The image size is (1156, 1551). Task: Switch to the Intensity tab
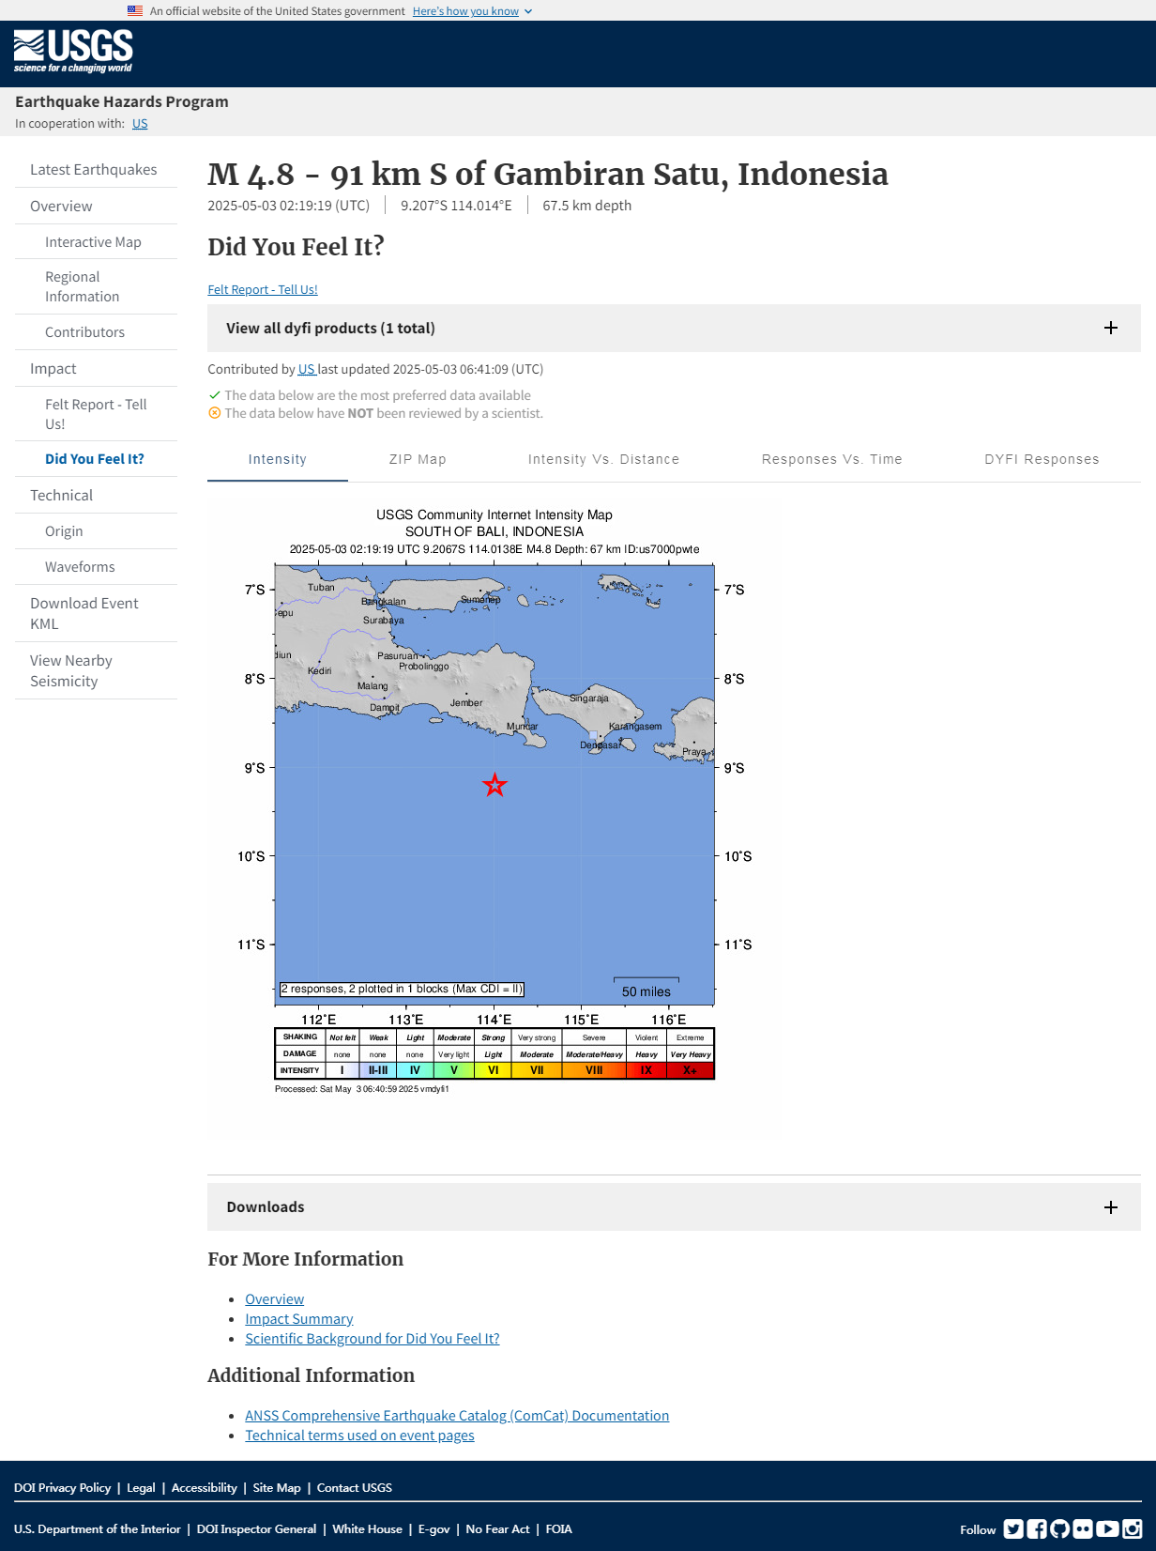[x=278, y=459]
